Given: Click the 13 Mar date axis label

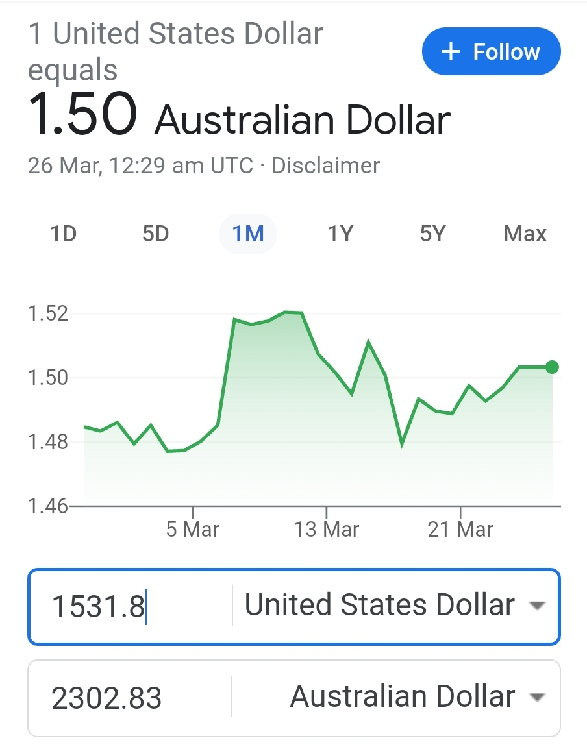Looking at the screenshot, I should [x=327, y=529].
